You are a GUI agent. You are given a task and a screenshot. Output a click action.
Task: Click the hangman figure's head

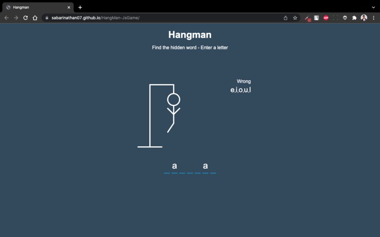pyautogui.click(x=174, y=100)
